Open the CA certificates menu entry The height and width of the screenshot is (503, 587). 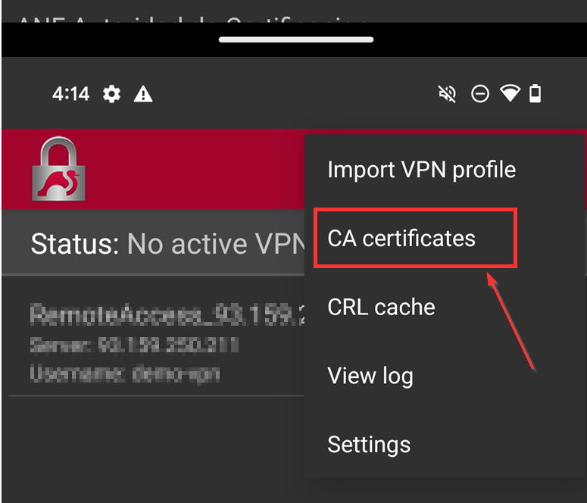[x=401, y=239]
